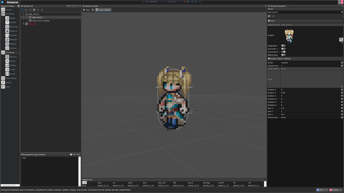Viewport: 344px width, 193px height.
Task: Select Live2D in the Resource Menu
Action: click(10, 69)
